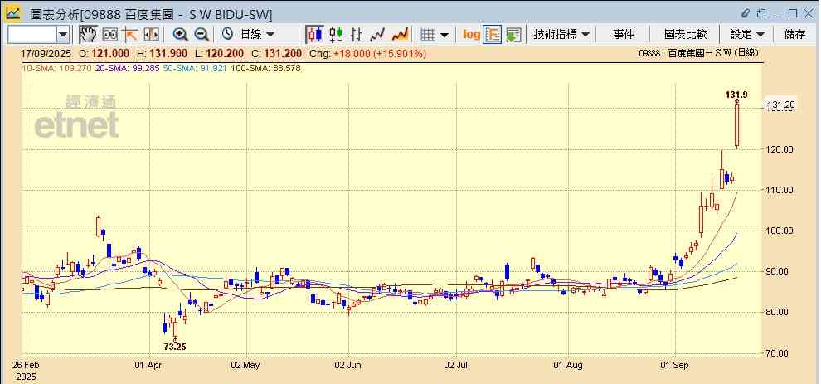The image size is (821, 384).
Task: Click the 圖表比較 chart compare button
Action: [685, 35]
